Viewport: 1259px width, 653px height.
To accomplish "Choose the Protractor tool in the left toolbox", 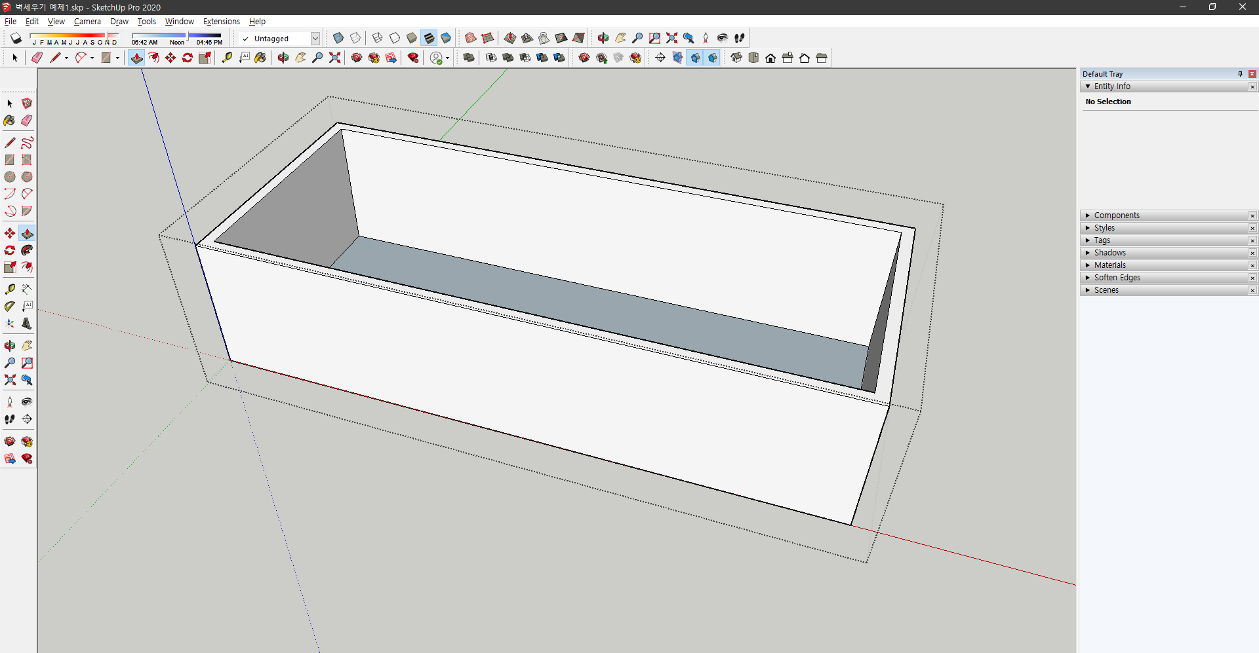I will 10,306.
